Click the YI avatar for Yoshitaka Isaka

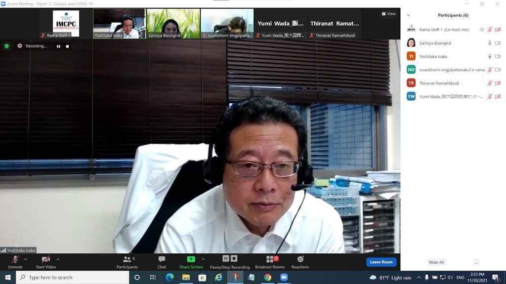click(411, 56)
